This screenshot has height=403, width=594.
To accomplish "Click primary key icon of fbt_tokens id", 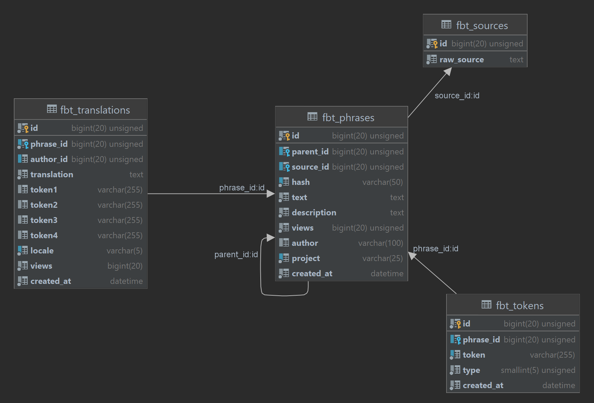I will click(455, 324).
